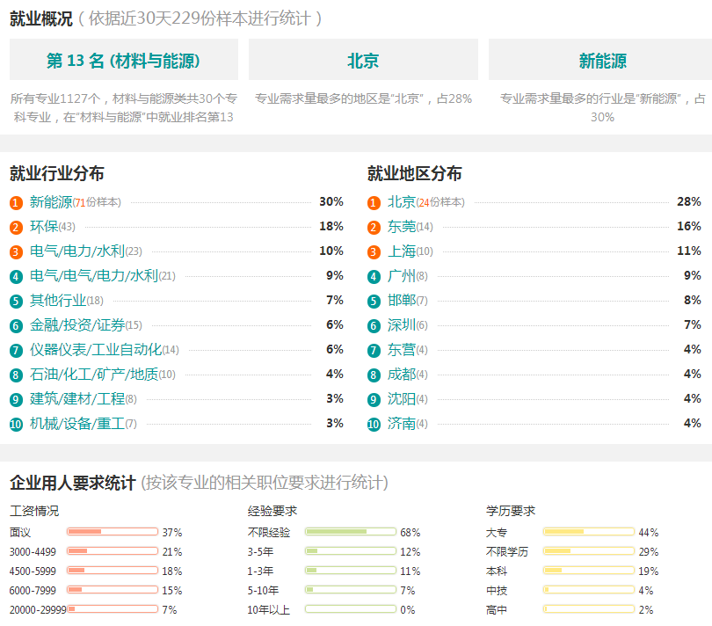
Task: Click the 北京 region link in the region list
Action: coord(402,202)
